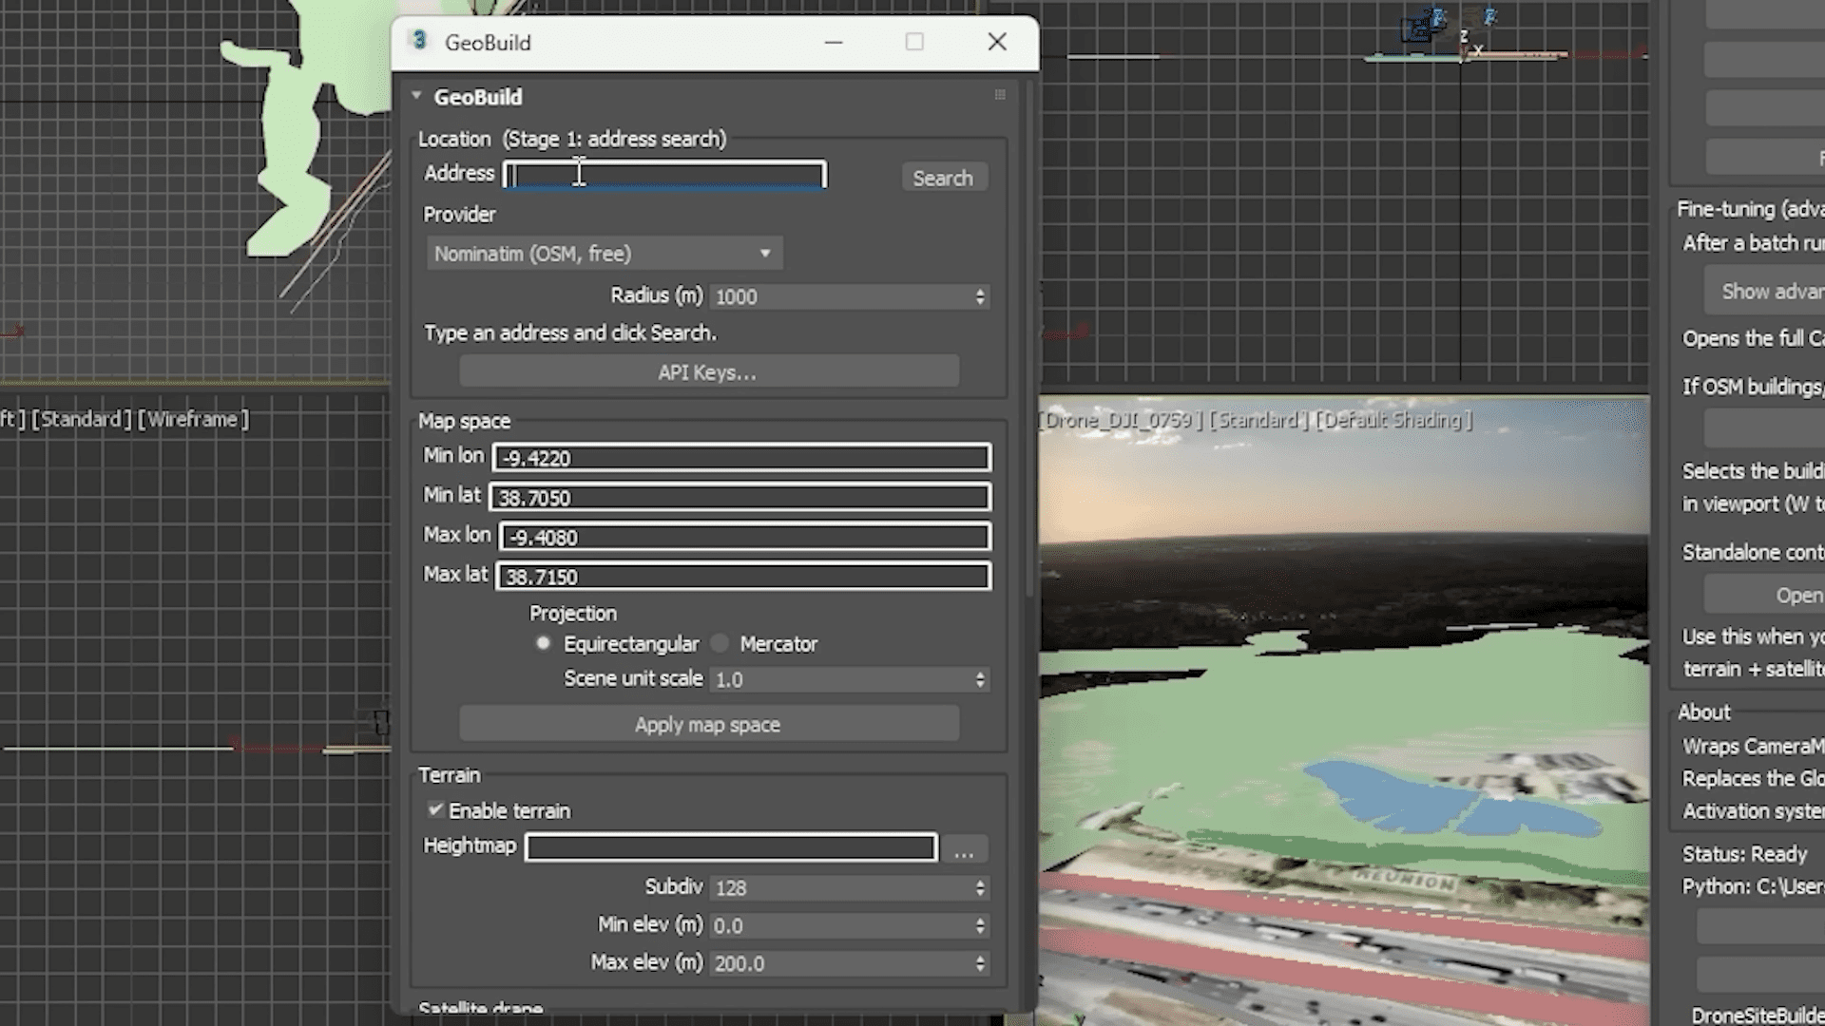The height and width of the screenshot is (1026, 1825).
Task: Adjust the Max elev (m) spinner
Action: (980, 963)
